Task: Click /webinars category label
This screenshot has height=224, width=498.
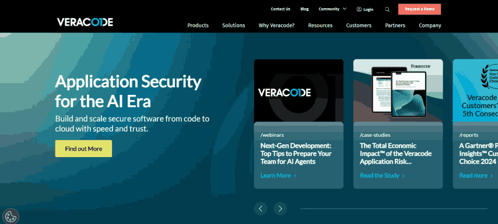Action: point(272,135)
